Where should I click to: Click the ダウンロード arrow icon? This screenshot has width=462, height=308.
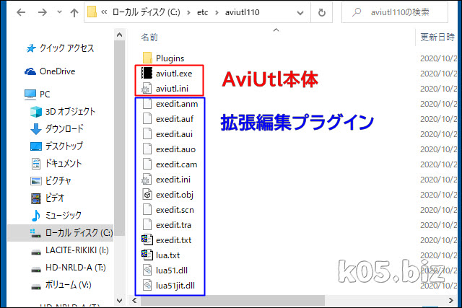[36, 129]
